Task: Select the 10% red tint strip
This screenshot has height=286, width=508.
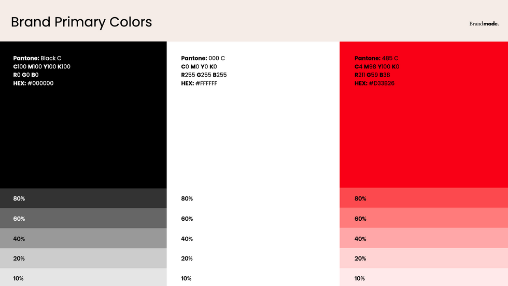Action: click(x=424, y=278)
